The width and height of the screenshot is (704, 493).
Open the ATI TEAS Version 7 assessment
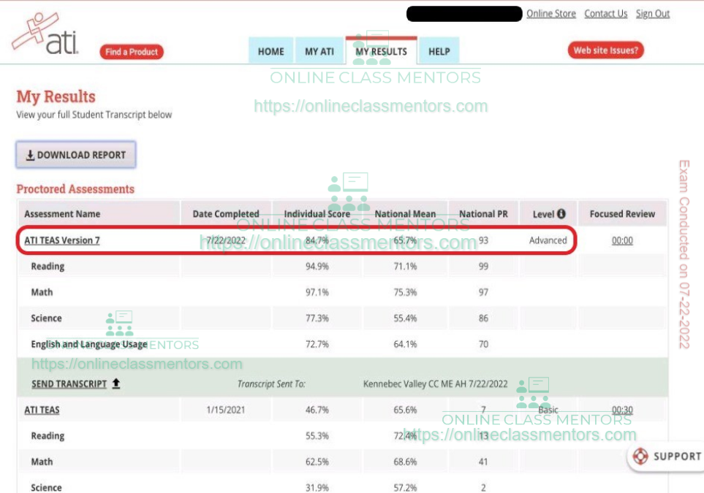62,240
